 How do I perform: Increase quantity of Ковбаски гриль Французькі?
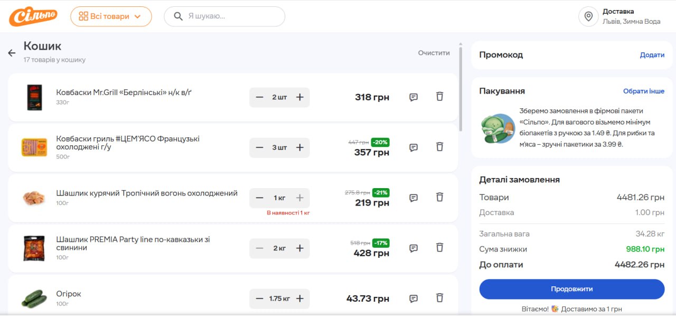(x=299, y=147)
